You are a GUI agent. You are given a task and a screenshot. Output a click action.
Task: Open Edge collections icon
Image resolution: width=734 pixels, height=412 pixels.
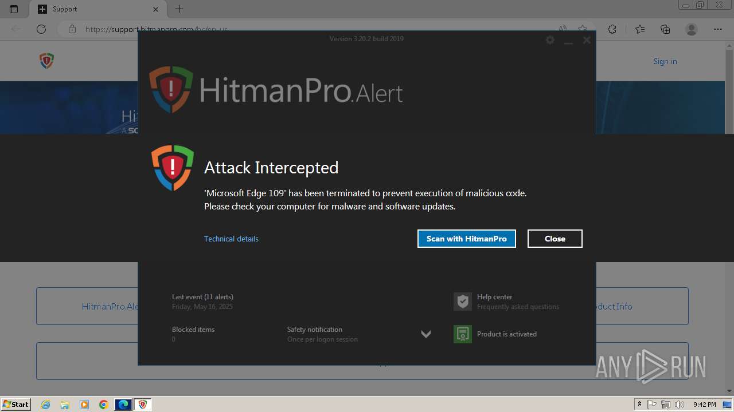click(665, 29)
